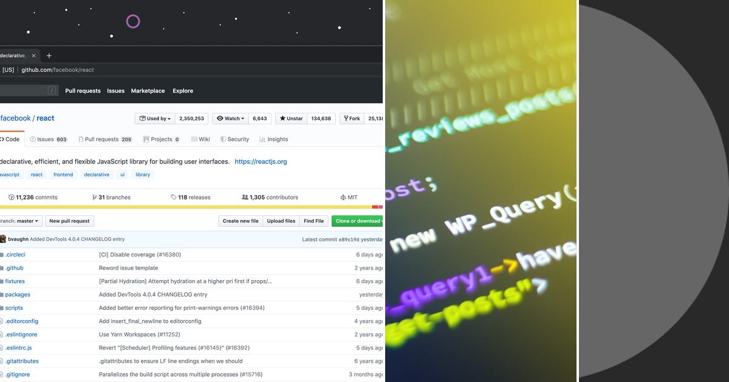This screenshot has height=382, width=729.
Task: Open the Marketplace menu item
Action: [x=148, y=90]
